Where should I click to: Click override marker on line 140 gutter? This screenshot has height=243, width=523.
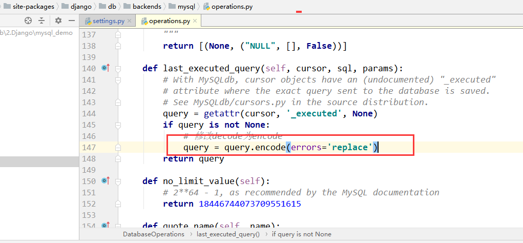[x=106, y=68]
